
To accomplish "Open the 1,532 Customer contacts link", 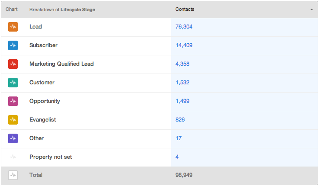I will (x=182, y=83).
